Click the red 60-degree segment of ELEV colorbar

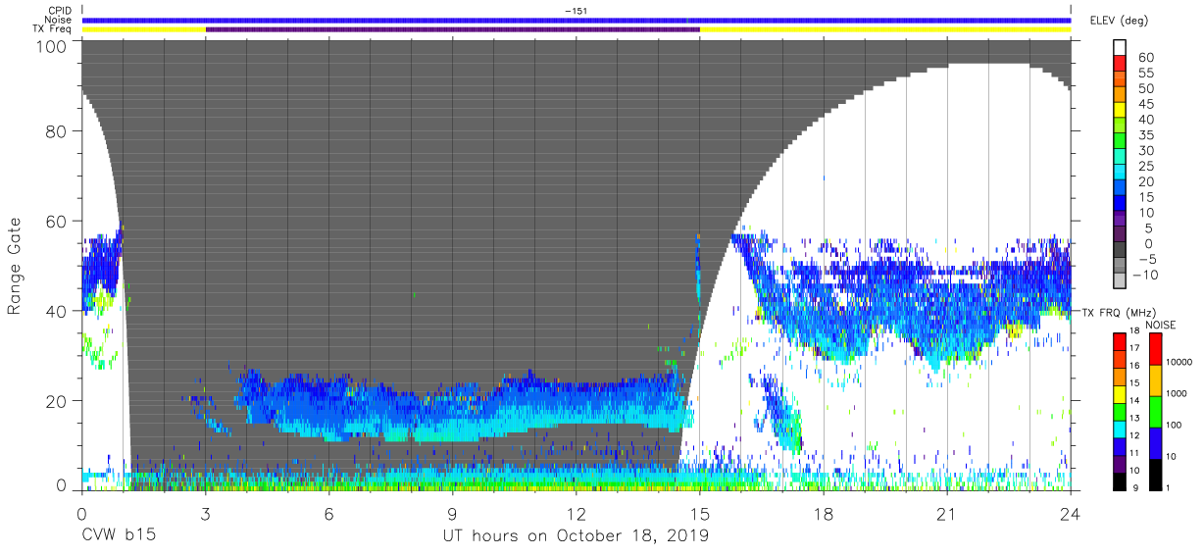point(1120,63)
